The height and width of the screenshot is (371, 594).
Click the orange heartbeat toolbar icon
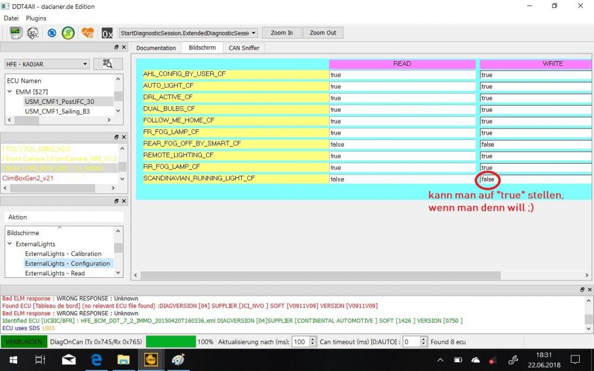pos(87,33)
